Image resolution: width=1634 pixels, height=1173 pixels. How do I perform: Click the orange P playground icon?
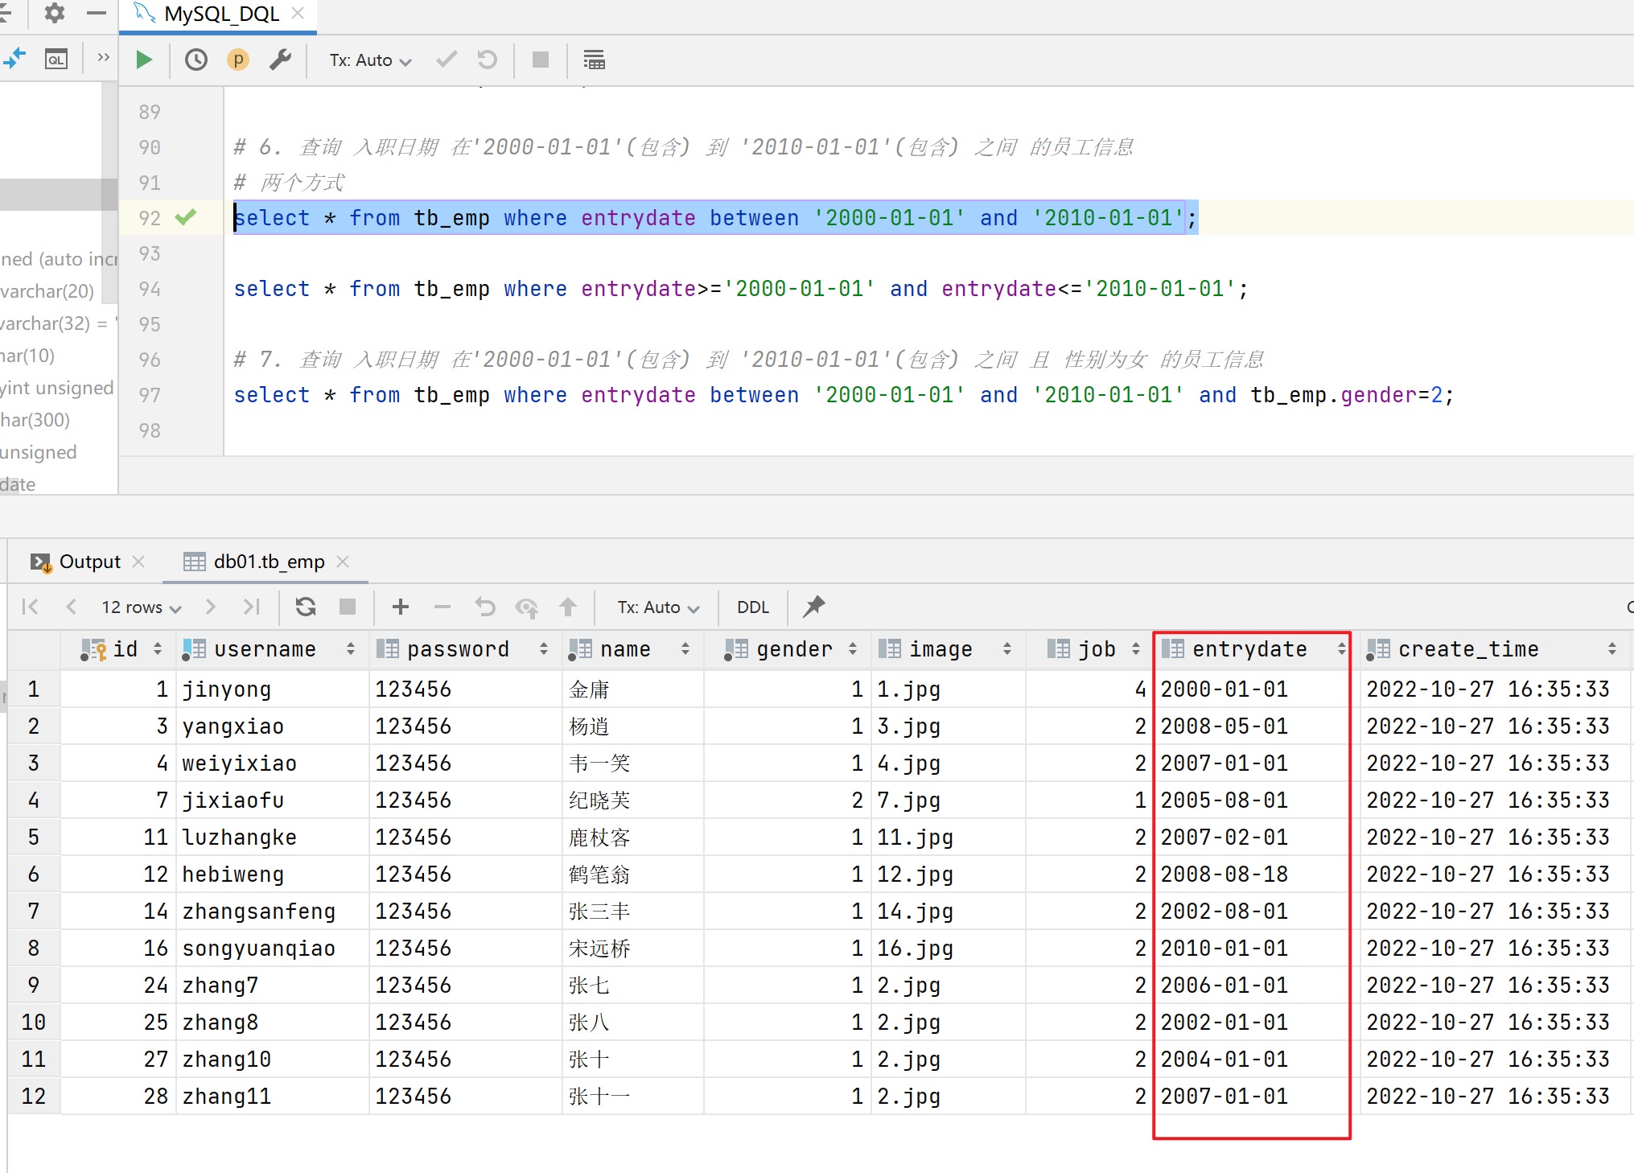point(238,60)
